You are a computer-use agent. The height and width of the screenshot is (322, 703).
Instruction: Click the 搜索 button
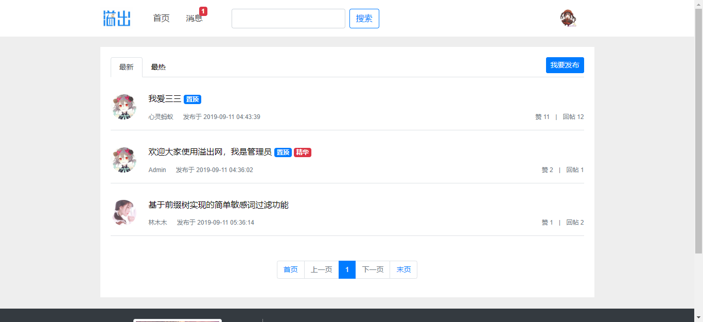click(364, 19)
